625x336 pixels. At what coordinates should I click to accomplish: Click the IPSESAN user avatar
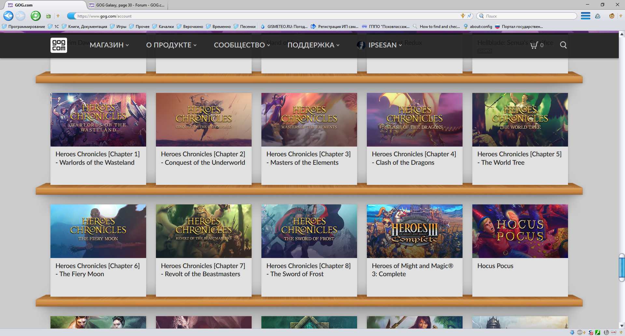361,45
